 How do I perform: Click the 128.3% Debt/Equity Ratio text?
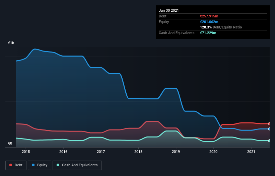[221, 27]
